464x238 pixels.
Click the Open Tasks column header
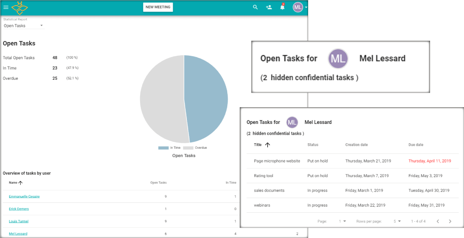click(x=158, y=183)
